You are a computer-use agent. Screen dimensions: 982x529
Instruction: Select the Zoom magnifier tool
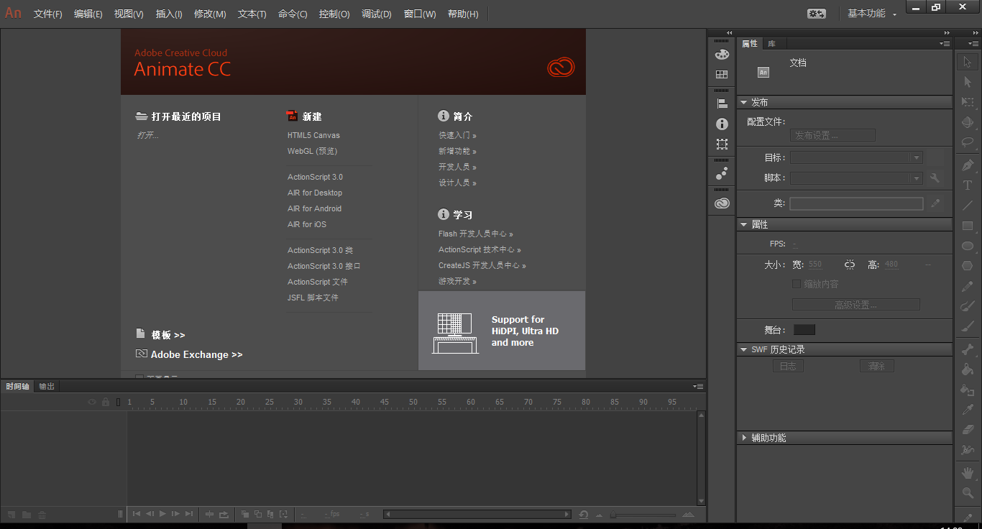coord(968,493)
